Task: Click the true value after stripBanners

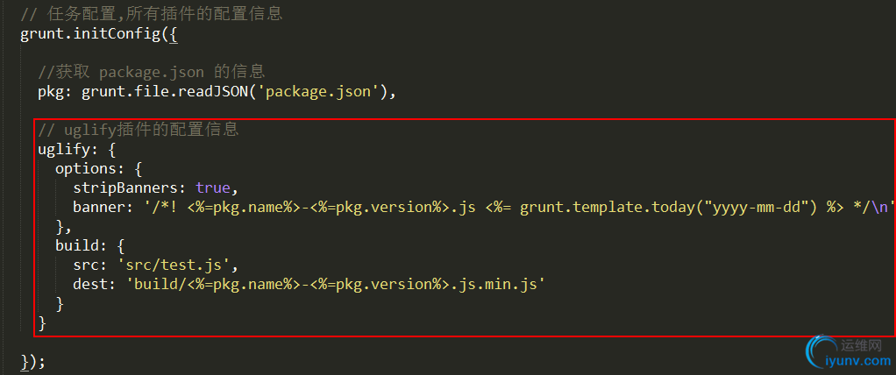Action: [x=212, y=187]
